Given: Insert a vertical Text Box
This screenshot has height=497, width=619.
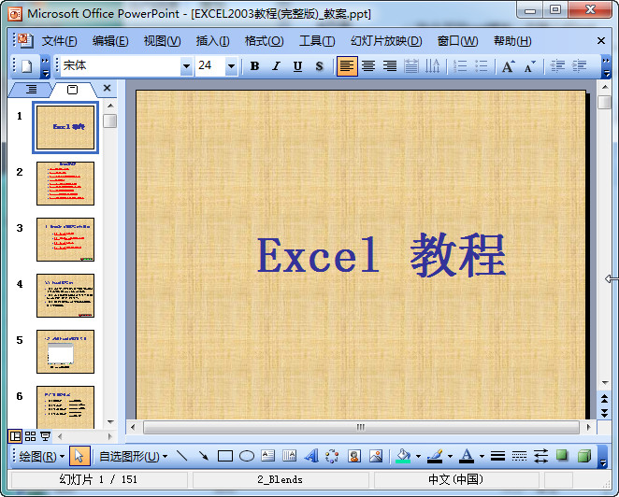Looking at the screenshot, I should pos(289,457).
